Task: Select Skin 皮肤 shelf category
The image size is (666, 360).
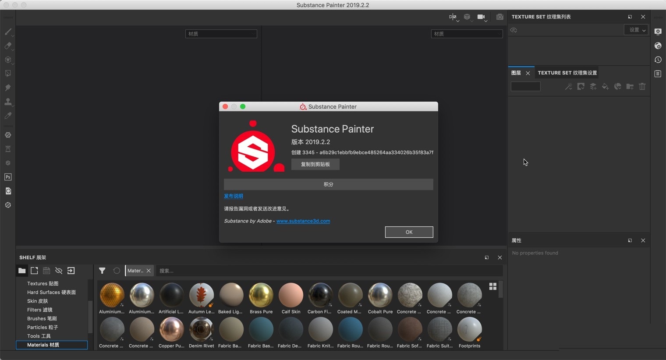Action: (38, 301)
